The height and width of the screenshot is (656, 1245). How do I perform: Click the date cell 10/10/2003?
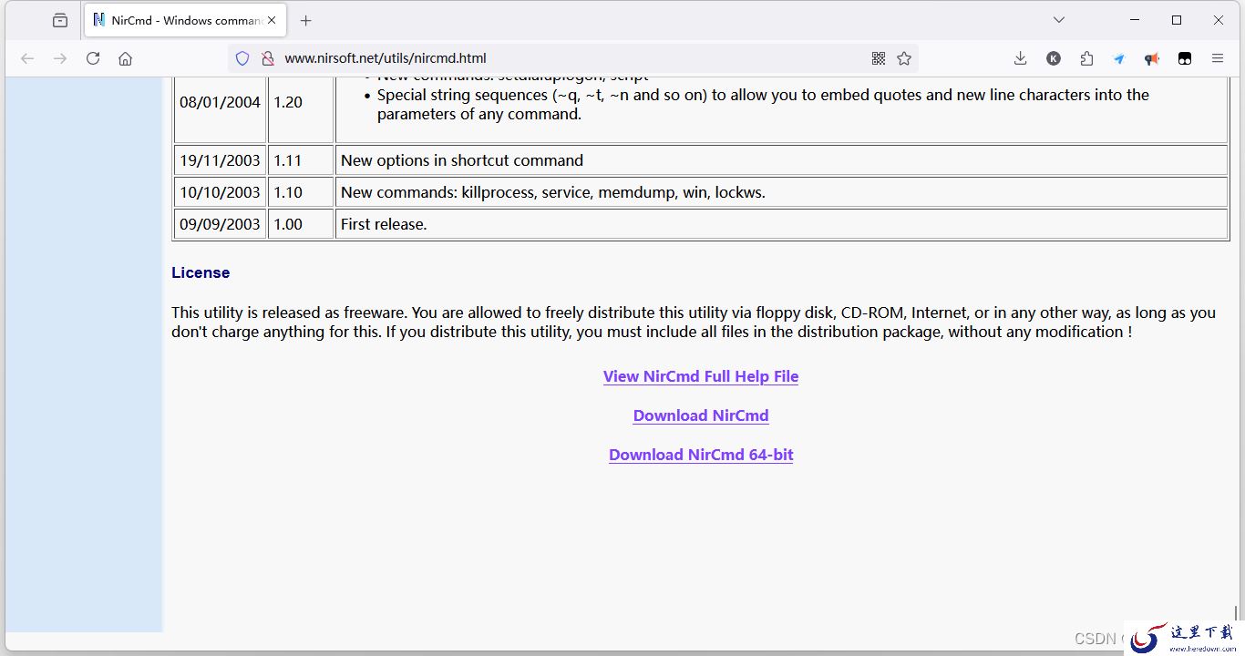tap(220, 192)
